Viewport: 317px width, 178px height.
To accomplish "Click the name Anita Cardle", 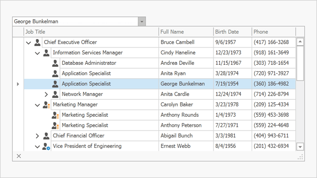I will pos(175,94).
